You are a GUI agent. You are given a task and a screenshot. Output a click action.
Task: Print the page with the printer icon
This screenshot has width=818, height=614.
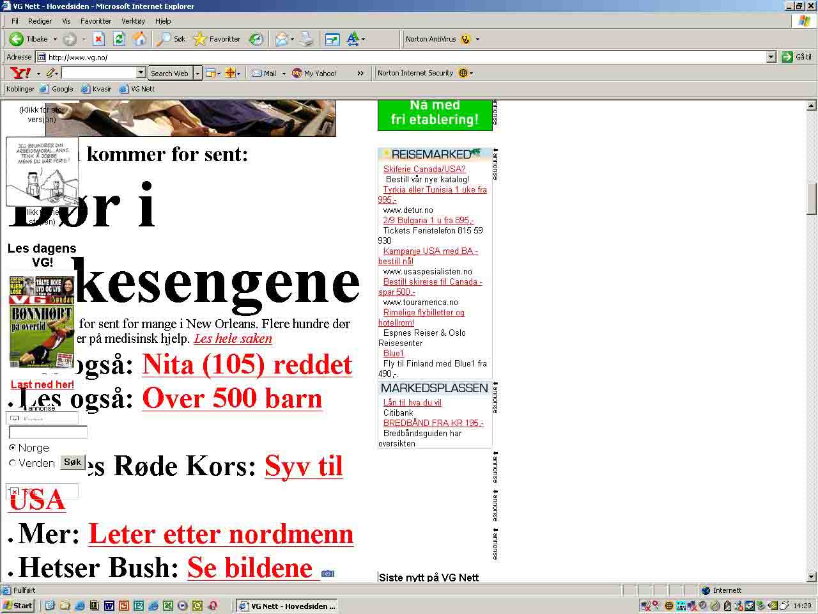coord(307,39)
